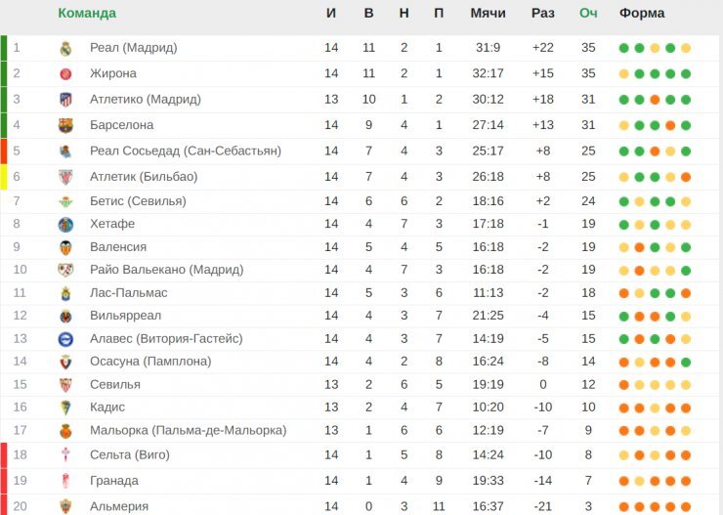Open the Atletico Madrid crest icon

65,100
